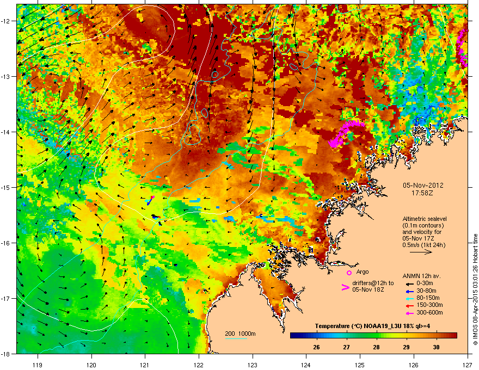Click the ANMN 12h av. heading

pyautogui.click(x=421, y=276)
